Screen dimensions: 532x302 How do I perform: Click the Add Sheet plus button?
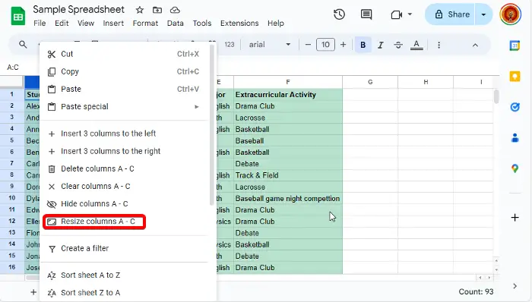[x=33, y=292]
